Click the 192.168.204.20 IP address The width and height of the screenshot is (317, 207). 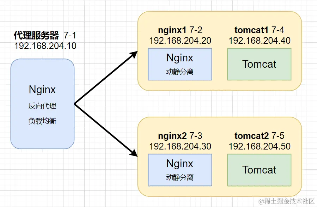pyautogui.click(x=180, y=41)
